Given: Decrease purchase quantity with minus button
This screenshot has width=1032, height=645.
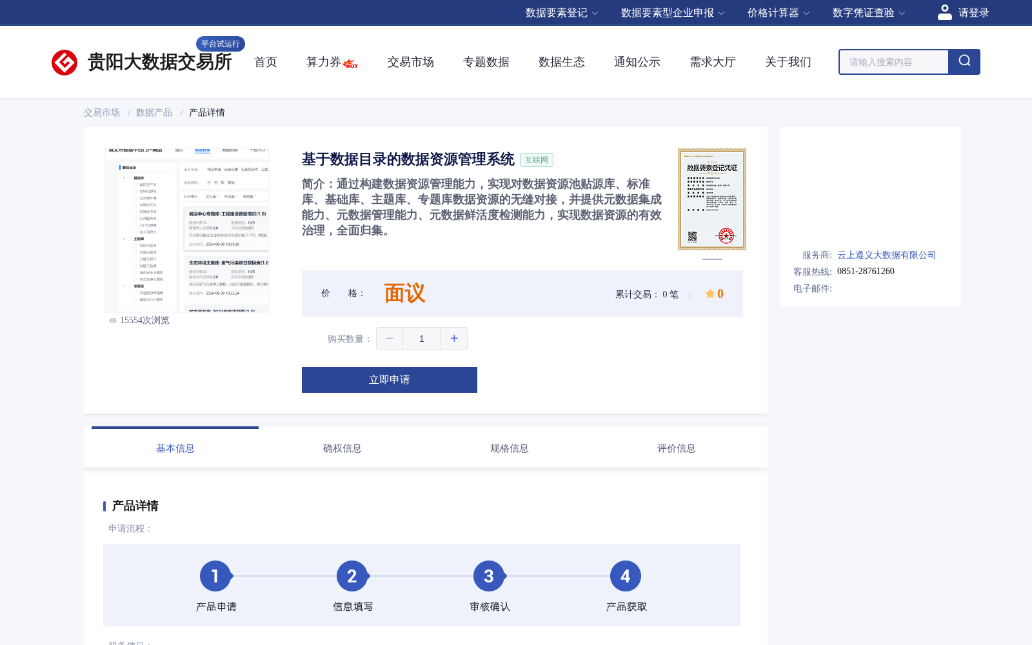Looking at the screenshot, I should (390, 339).
